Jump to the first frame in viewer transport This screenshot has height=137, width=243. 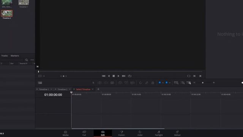coord(104,76)
